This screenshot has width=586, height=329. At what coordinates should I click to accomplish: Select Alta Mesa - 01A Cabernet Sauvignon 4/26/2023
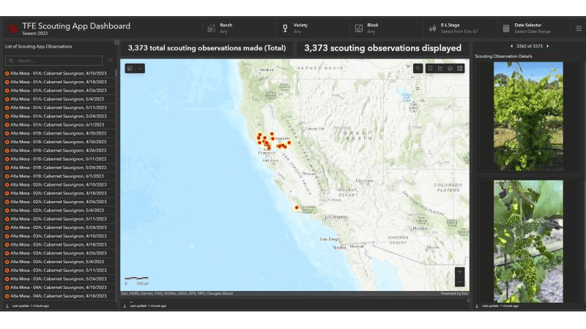tap(59, 91)
